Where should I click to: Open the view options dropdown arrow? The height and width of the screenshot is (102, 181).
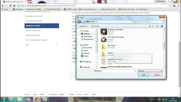153,26
